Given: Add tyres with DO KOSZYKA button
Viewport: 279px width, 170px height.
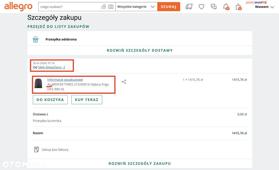Looking at the screenshot, I should pos(50,100).
